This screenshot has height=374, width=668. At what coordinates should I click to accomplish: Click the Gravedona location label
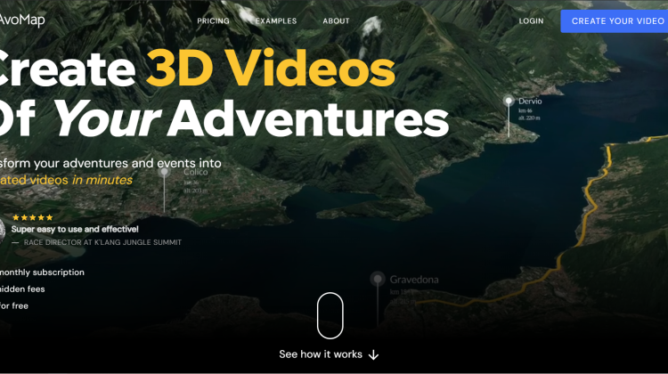tap(414, 280)
